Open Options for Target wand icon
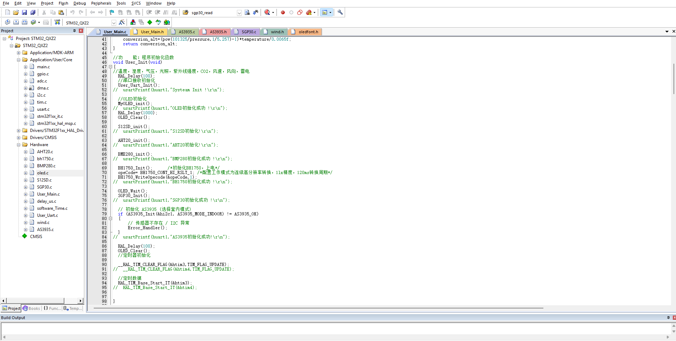676x341 pixels. (122, 22)
